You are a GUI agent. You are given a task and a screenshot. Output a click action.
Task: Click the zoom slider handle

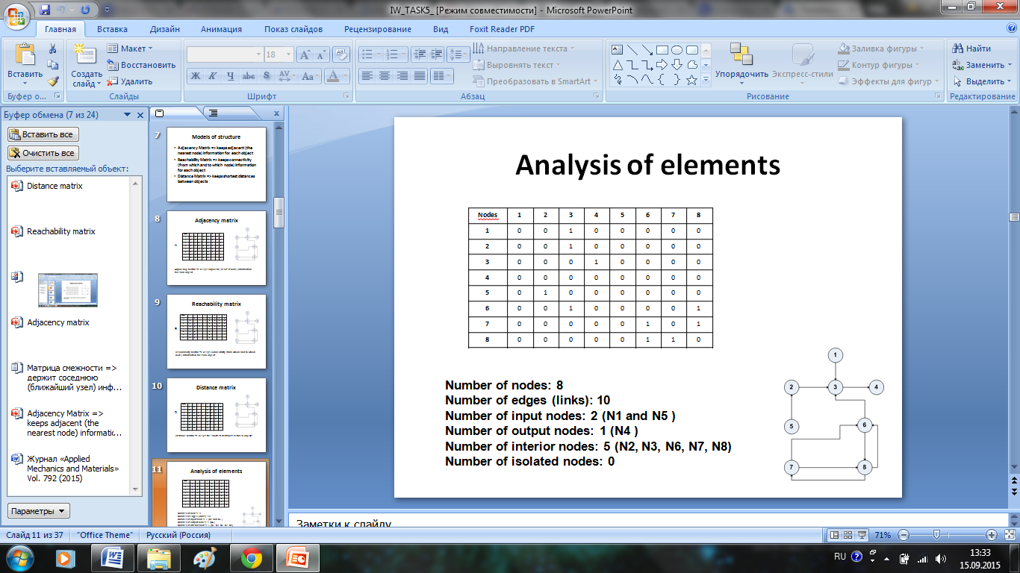936,535
